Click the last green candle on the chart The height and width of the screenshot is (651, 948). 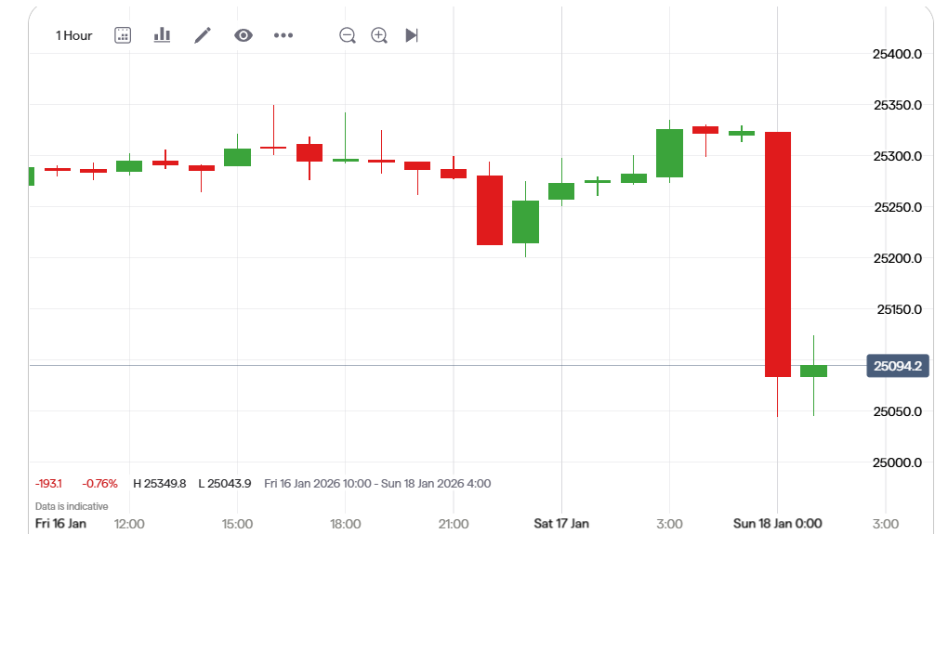point(813,371)
